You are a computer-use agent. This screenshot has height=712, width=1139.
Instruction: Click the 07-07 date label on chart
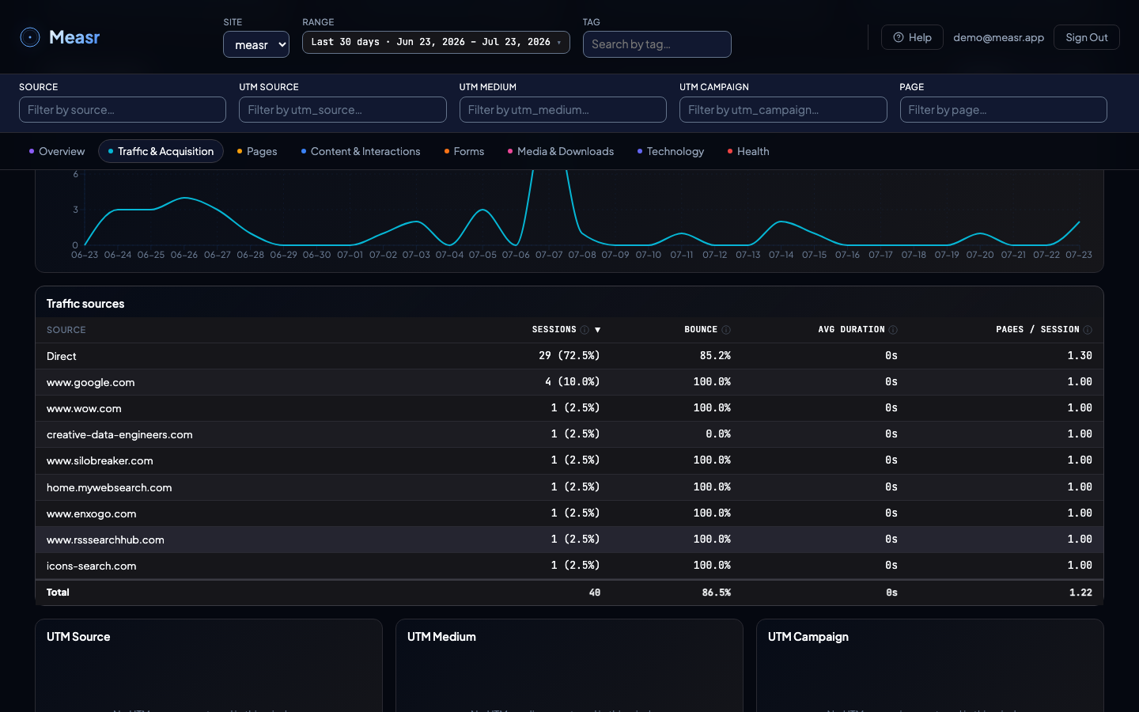549,255
